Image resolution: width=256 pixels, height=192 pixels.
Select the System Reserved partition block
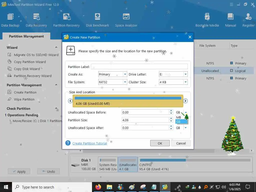pyautogui.click(x=108, y=164)
